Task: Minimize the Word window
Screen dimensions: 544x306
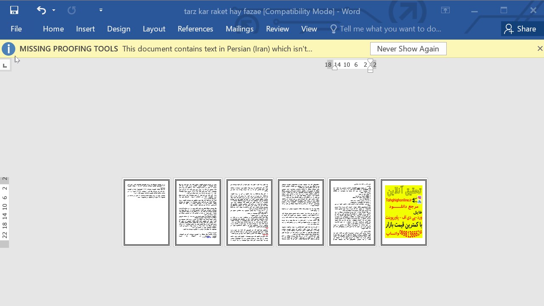Action: (474, 11)
